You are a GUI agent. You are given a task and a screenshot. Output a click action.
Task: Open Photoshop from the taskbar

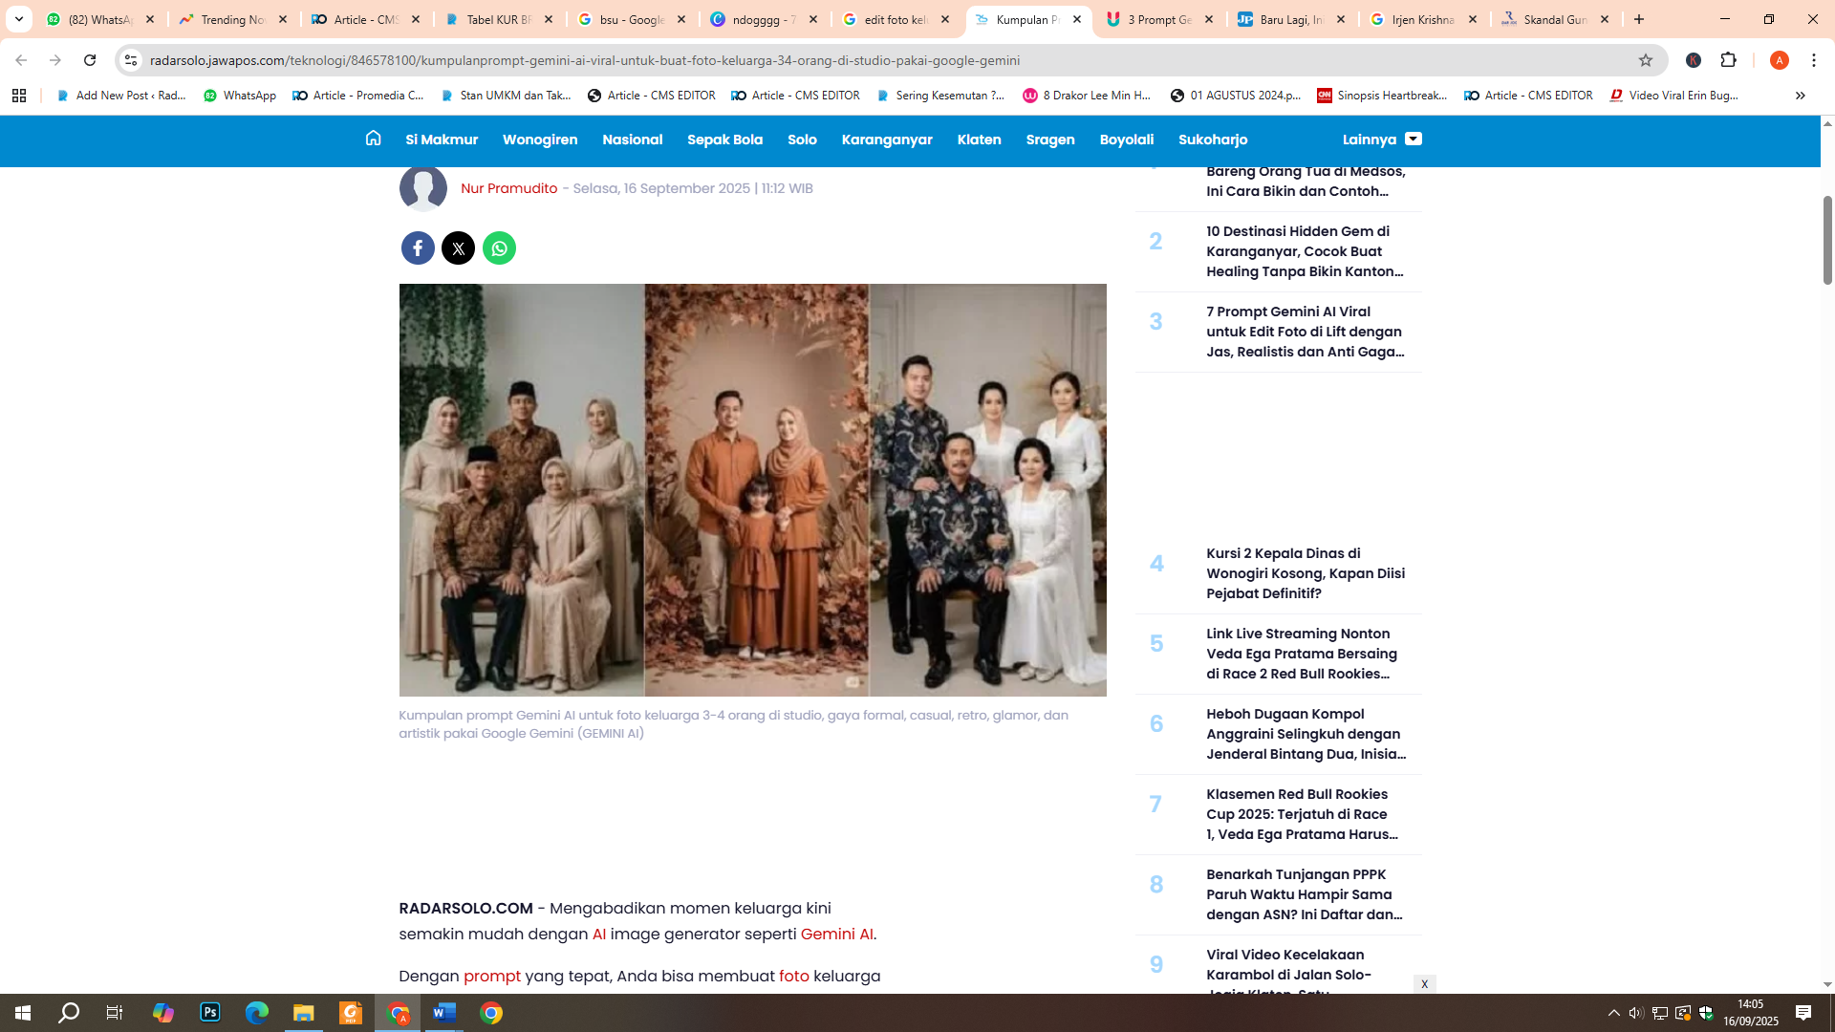[x=210, y=1014]
